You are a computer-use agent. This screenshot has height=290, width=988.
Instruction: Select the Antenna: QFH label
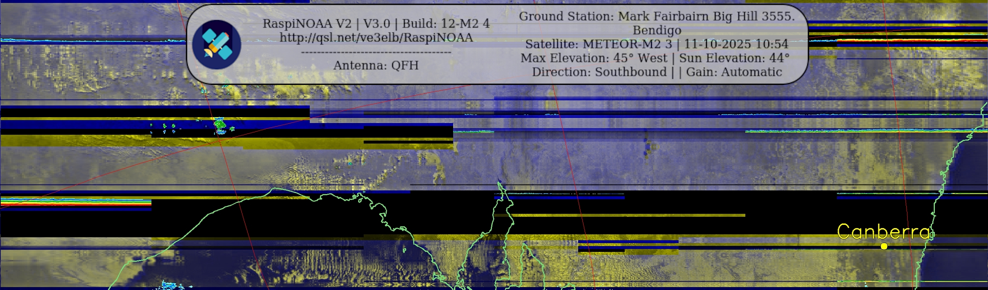[x=376, y=66]
